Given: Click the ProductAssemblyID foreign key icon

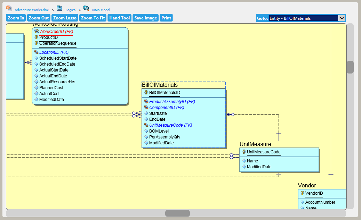Looking at the screenshot, I should pos(146,101).
